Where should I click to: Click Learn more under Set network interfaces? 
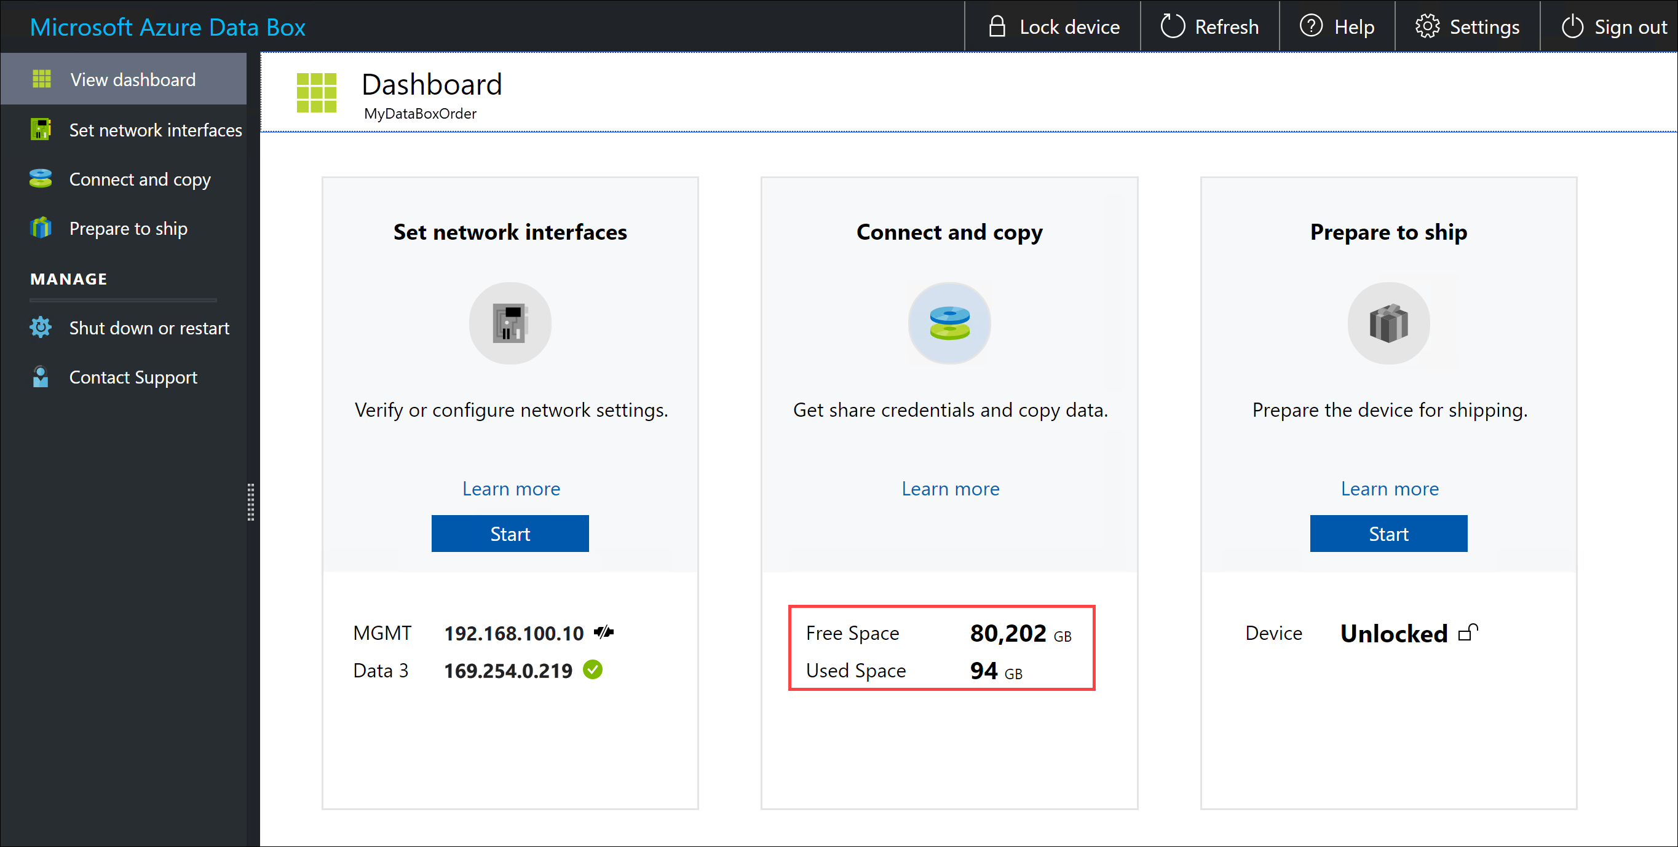(510, 488)
